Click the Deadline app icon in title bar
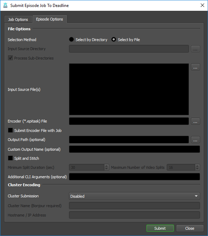Image resolution: width=208 pixels, height=236 pixels. [x=5, y=5]
